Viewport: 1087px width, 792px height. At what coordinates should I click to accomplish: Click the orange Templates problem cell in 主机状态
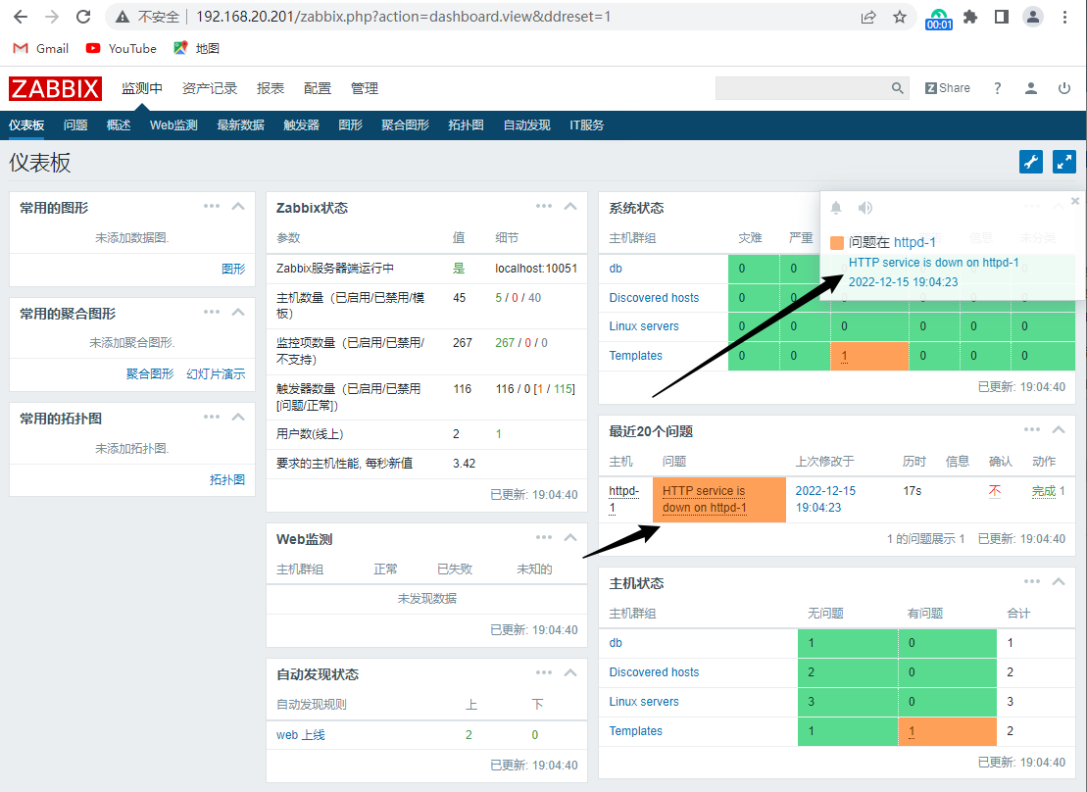coord(946,731)
